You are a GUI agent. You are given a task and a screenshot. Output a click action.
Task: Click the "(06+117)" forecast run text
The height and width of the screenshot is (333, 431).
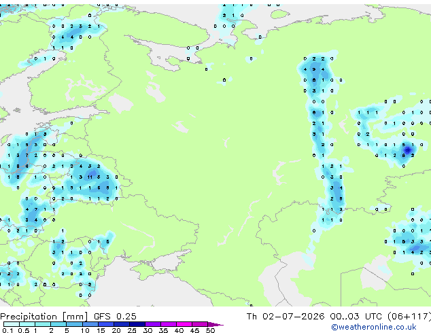[x=409, y=316]
